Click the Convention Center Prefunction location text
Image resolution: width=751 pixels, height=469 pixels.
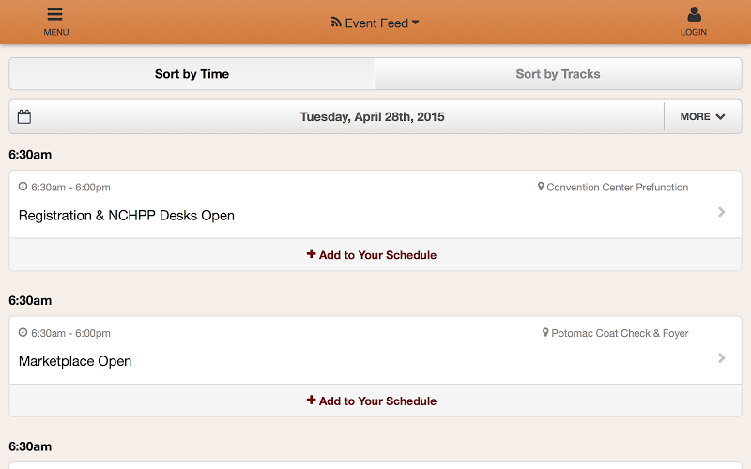pos(617,188)
